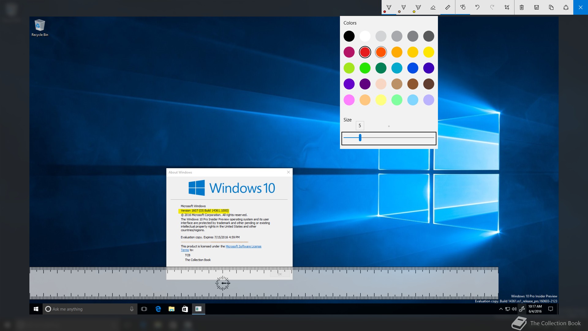The image size is (588, 331).
Task: Pick the light sky blue swatch
Action: click(413, 100)
